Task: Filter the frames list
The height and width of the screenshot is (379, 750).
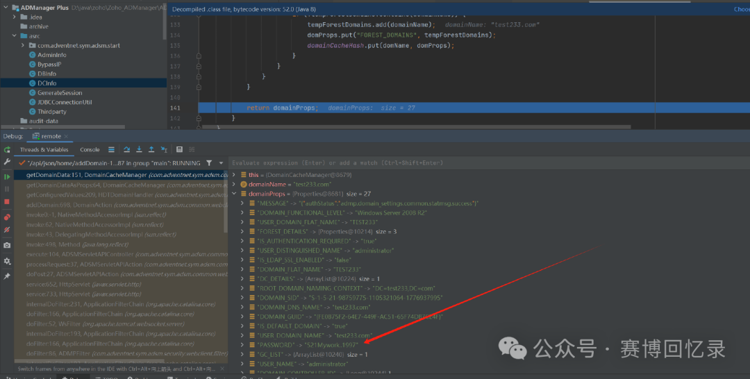Action: tap(209, 163)
